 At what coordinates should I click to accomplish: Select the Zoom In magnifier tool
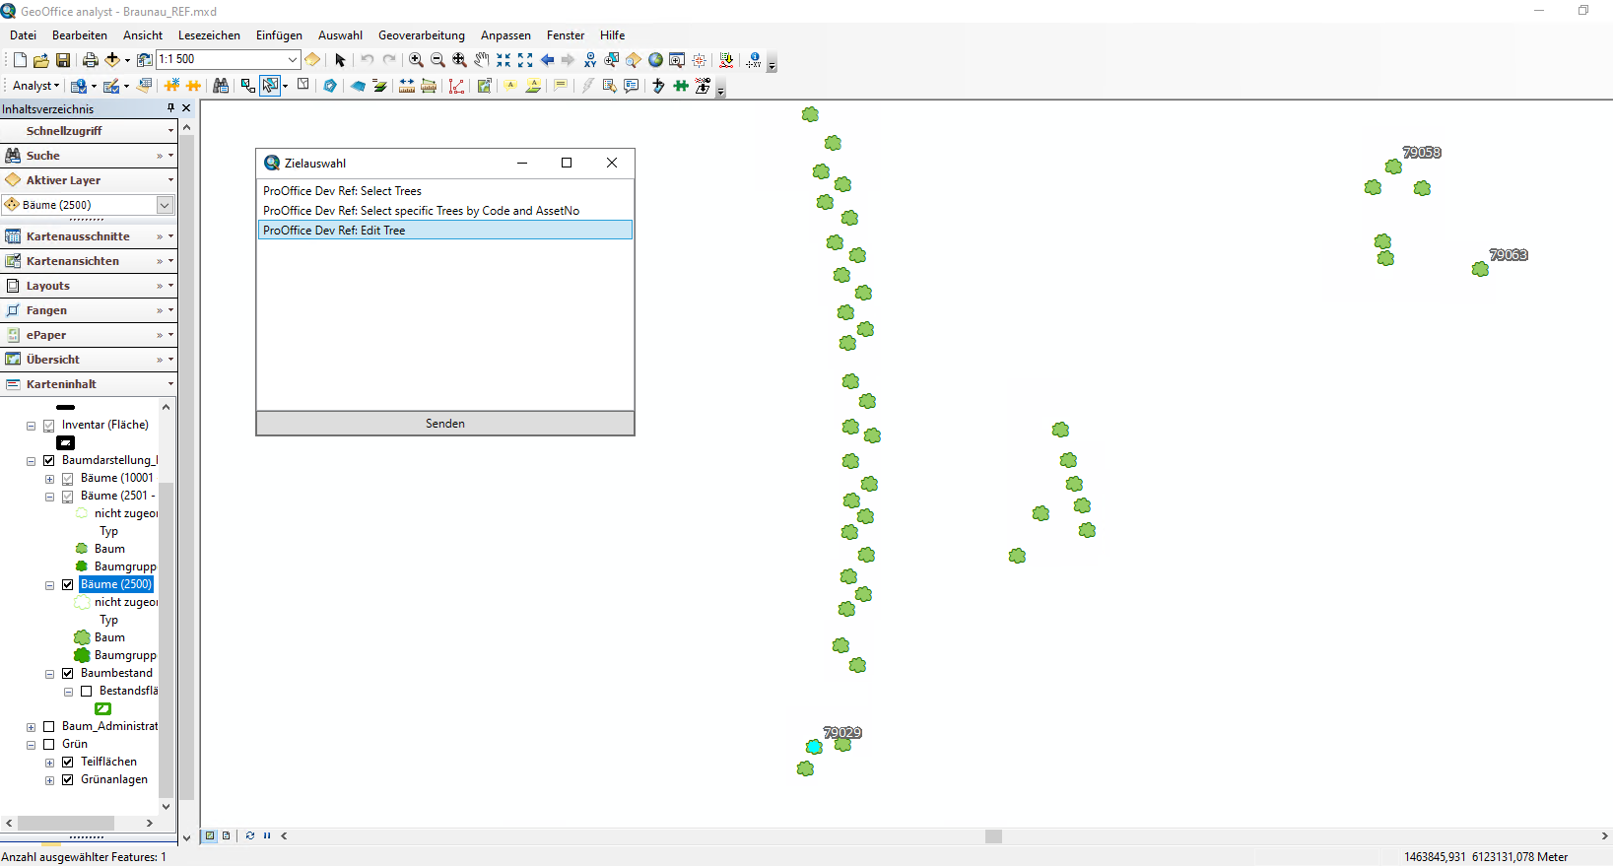tap(416, 60)
